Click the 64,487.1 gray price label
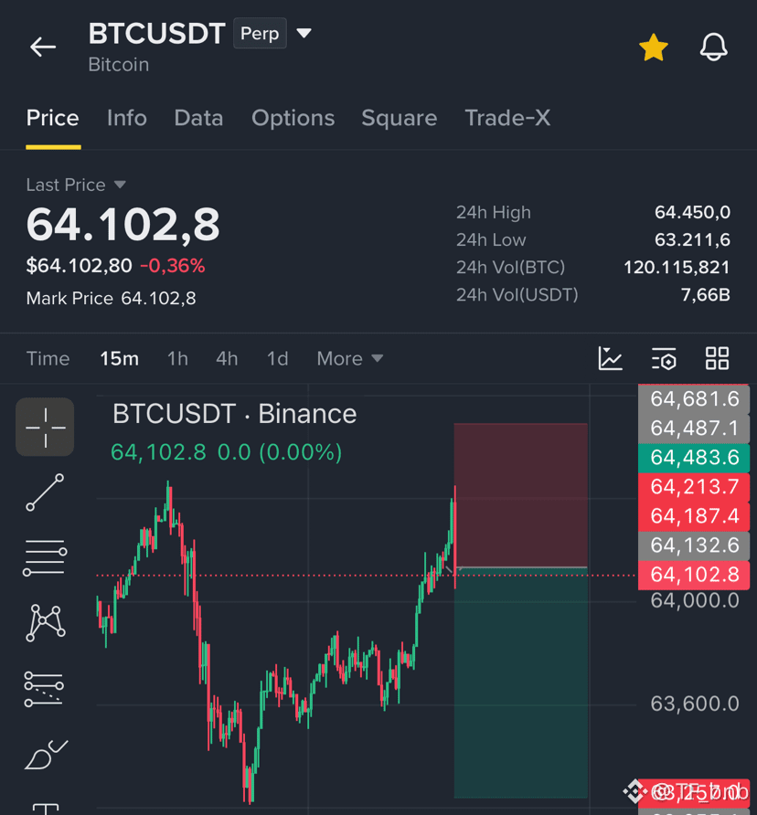 coord(694,429)
